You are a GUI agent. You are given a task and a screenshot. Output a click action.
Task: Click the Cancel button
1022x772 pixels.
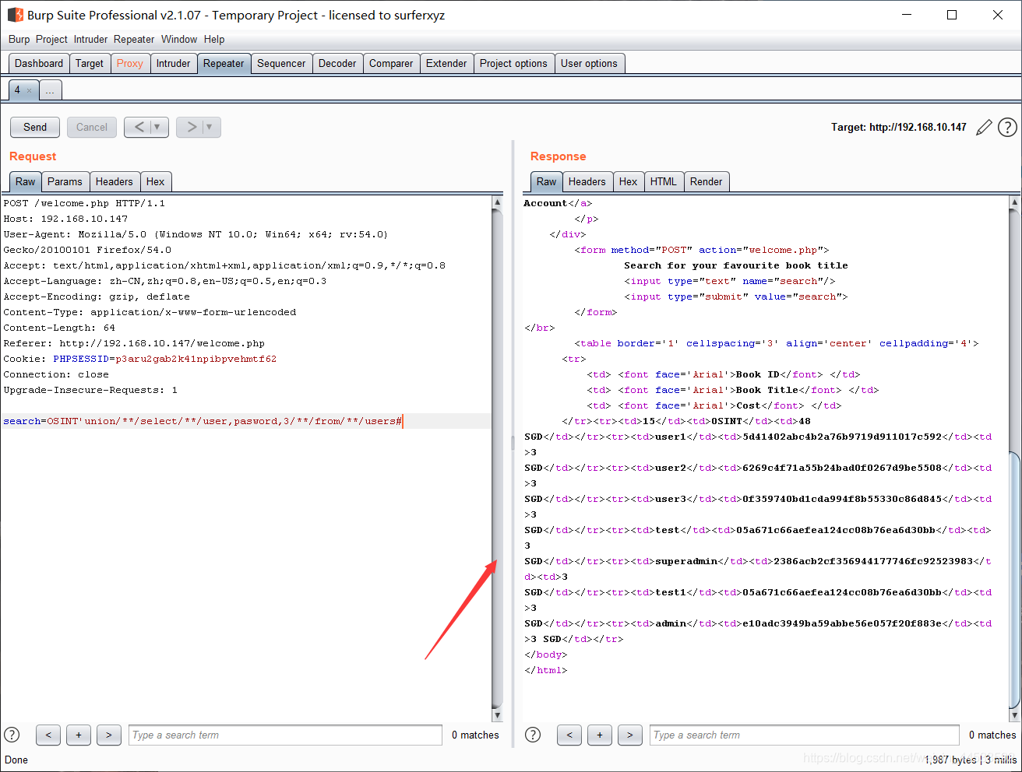coord(92,127)
